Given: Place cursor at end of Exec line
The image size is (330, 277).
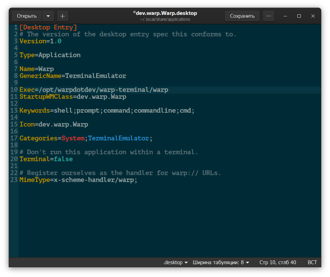Looking at the screenshot, I should point(168,90).
